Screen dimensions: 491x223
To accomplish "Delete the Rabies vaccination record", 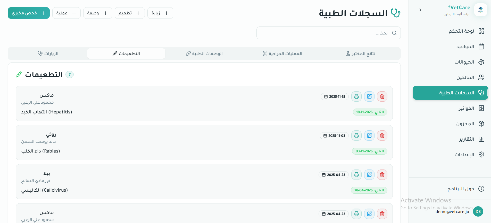I will point(382,136).
